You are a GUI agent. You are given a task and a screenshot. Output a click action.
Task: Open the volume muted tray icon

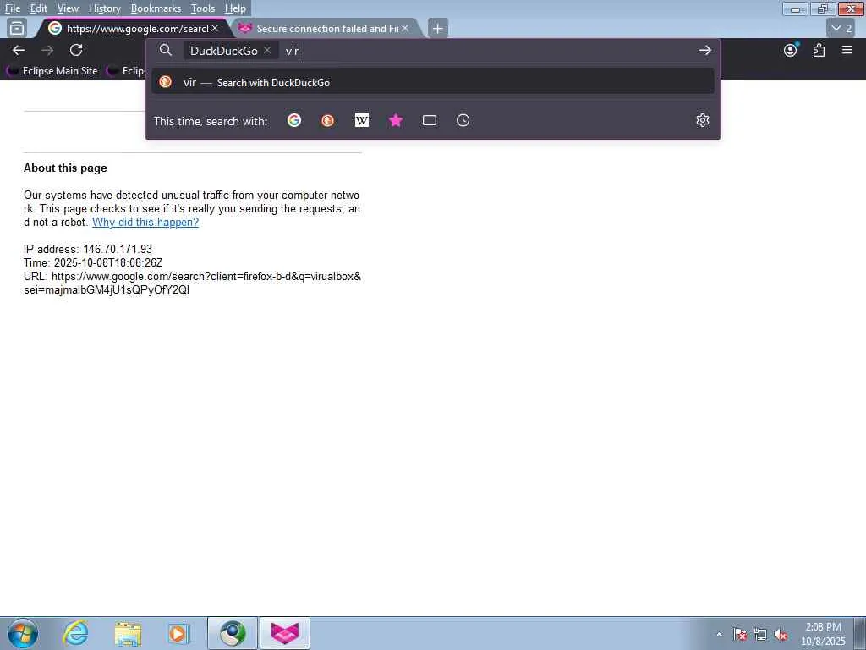(781, 634)
